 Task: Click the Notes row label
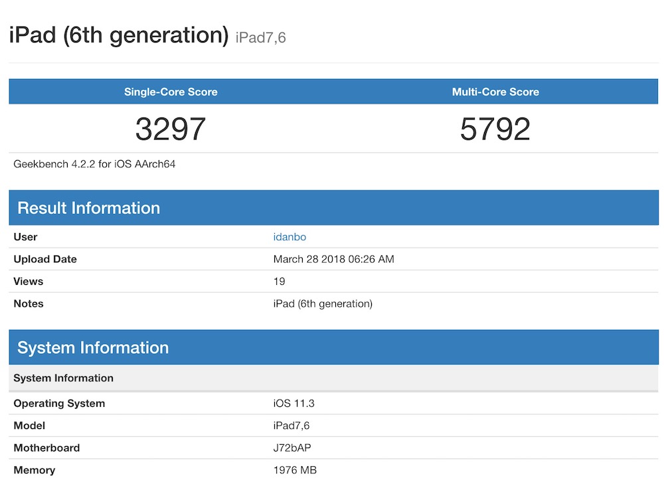tap(29, 303)
